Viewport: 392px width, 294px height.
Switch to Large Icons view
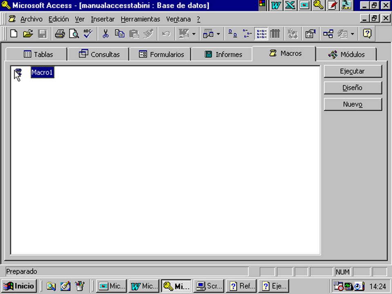click(x=233, y=33)
